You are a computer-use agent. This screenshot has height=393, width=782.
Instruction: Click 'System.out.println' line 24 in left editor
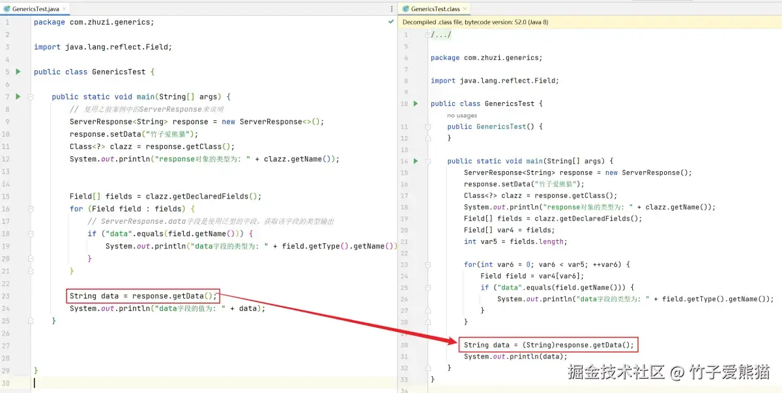click(167, 308)
